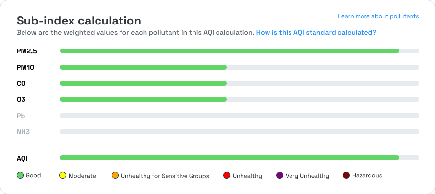The height and width of the screenshot is (194, 435).
Task: Click the Very Unhealthy legend text
Action: tap(307, 176)
